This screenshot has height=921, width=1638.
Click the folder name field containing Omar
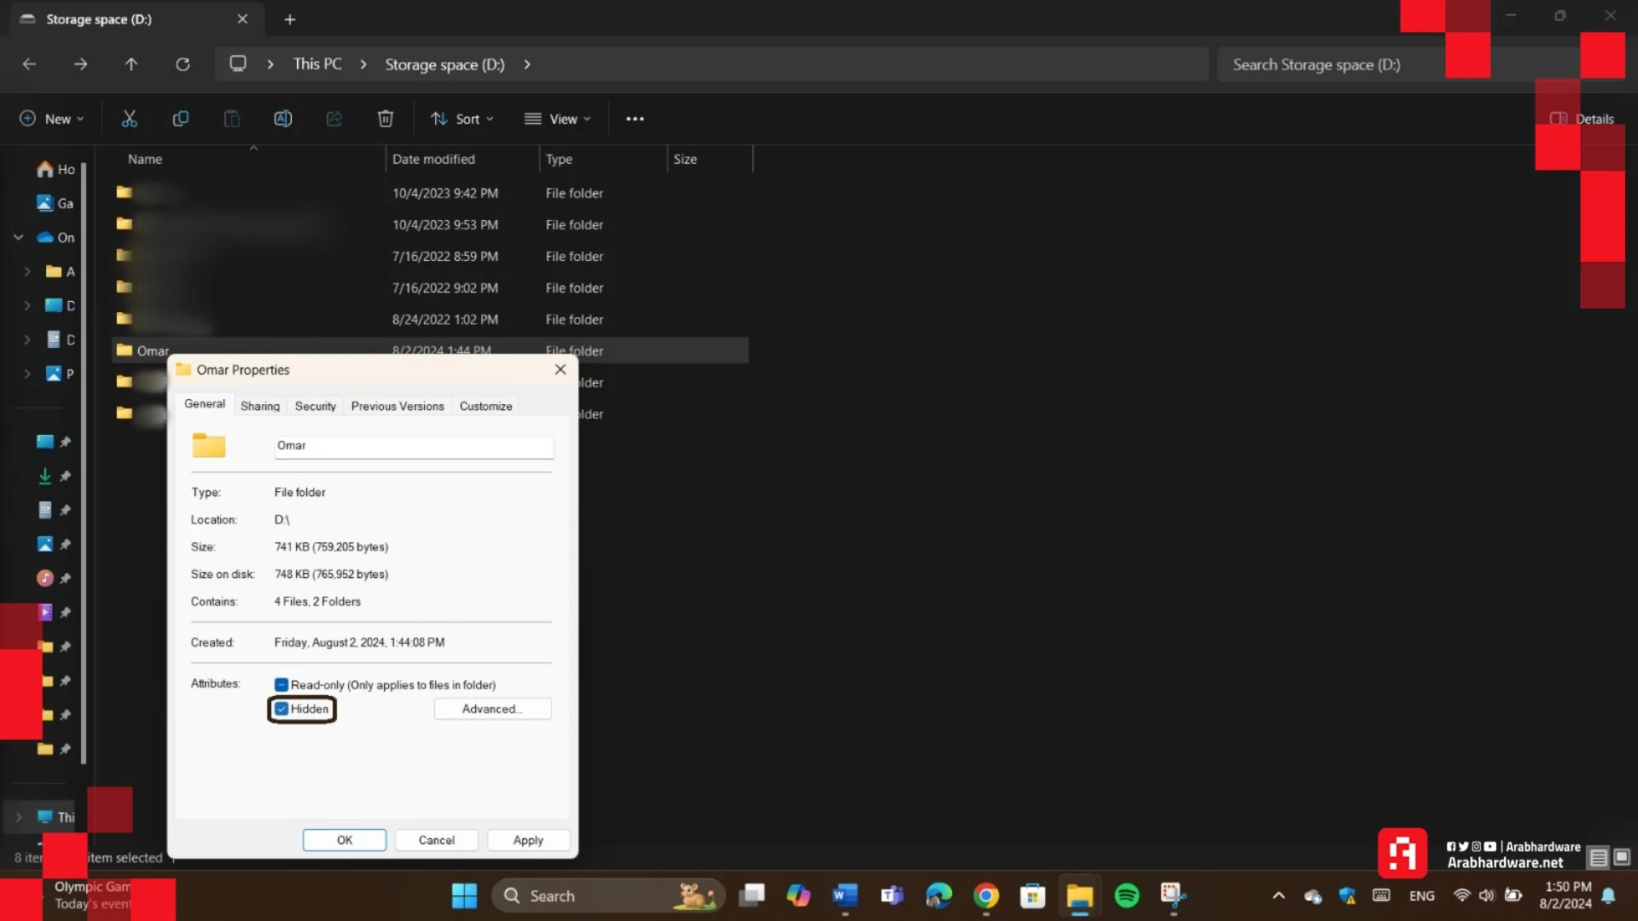click(414, 446)
